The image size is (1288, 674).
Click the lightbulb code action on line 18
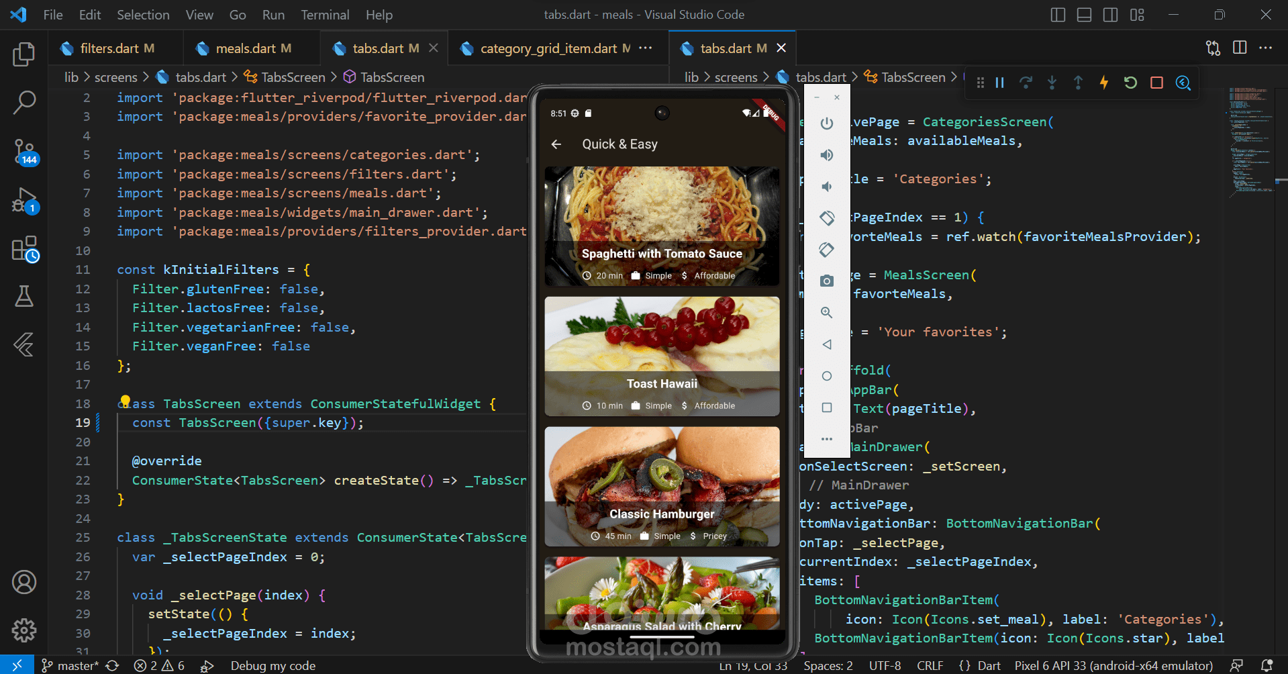coord(125,401)
